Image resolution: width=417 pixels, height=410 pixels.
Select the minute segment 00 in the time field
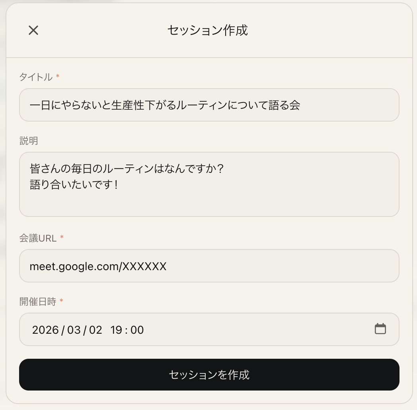tap(137, 330)
